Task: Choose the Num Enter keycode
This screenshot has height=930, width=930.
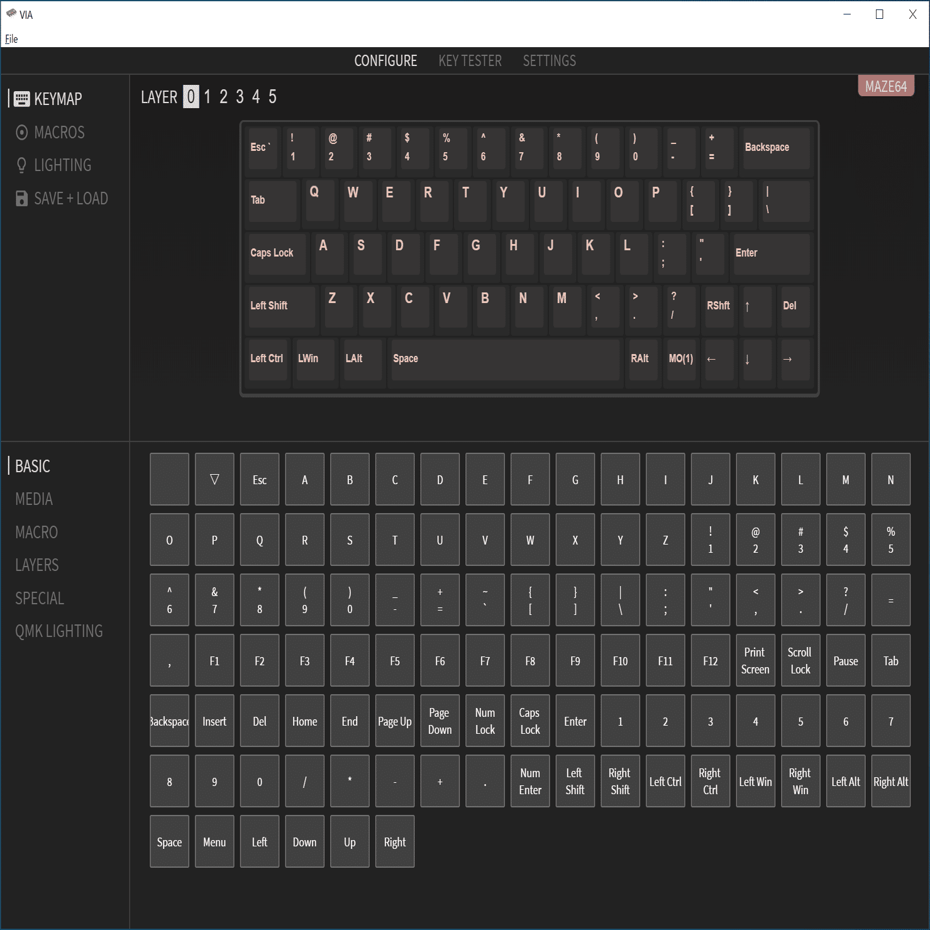Action: [x=530, y=781]
